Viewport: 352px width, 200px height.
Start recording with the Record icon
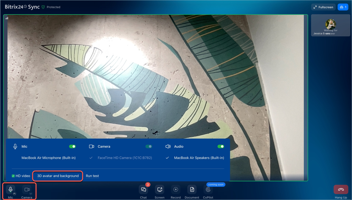click(176, 190)
